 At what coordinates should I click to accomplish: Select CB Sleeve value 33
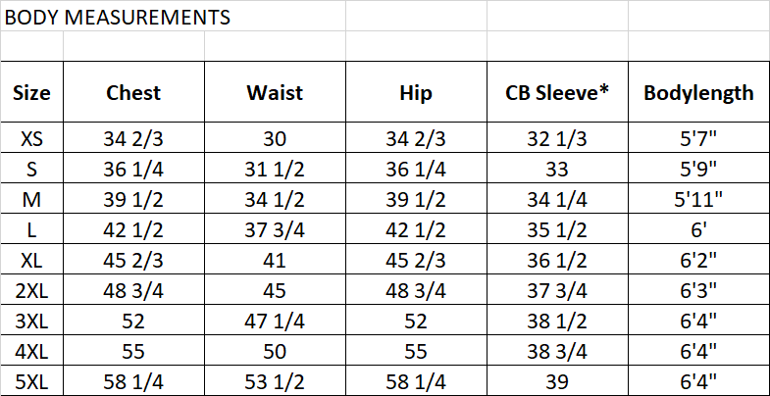pos(557,170)
